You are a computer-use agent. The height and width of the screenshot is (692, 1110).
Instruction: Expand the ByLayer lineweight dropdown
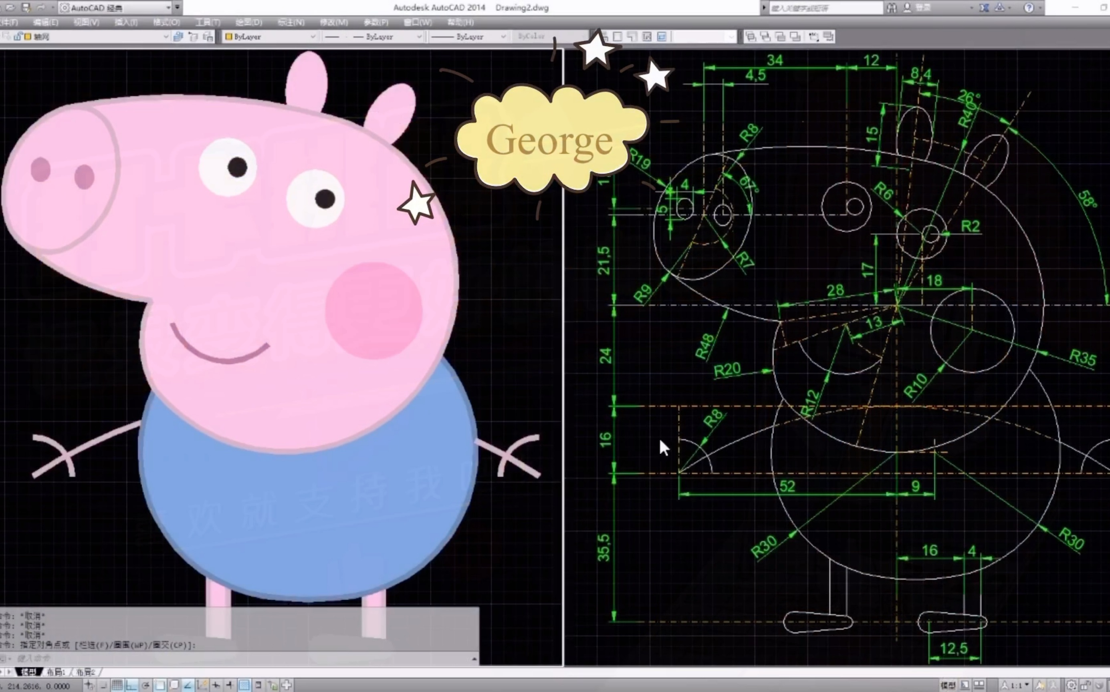point(503,36)
